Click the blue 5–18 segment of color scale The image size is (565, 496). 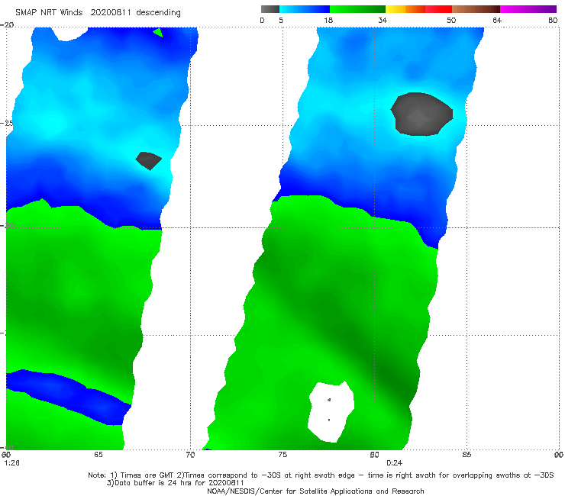[305, 9]
